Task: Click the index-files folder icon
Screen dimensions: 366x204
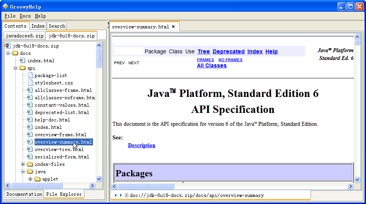Action: pos(30,164)
